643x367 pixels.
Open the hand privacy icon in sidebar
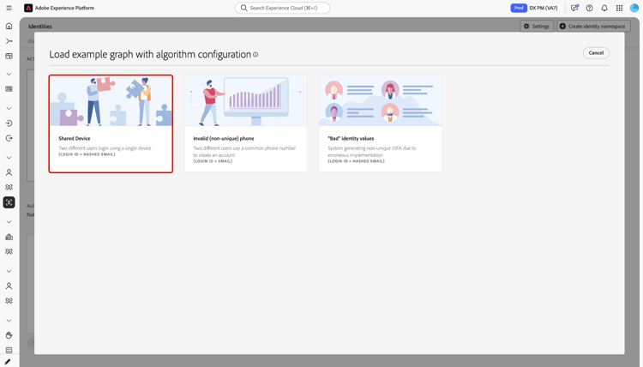(x=9, y=335)
